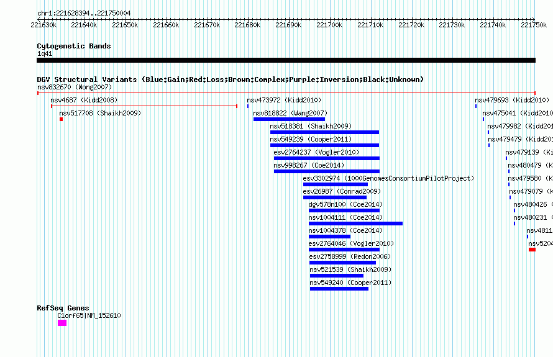Click the nsv475041 variant label
Viewport: 553px width, 357px height.
(518, 113)
